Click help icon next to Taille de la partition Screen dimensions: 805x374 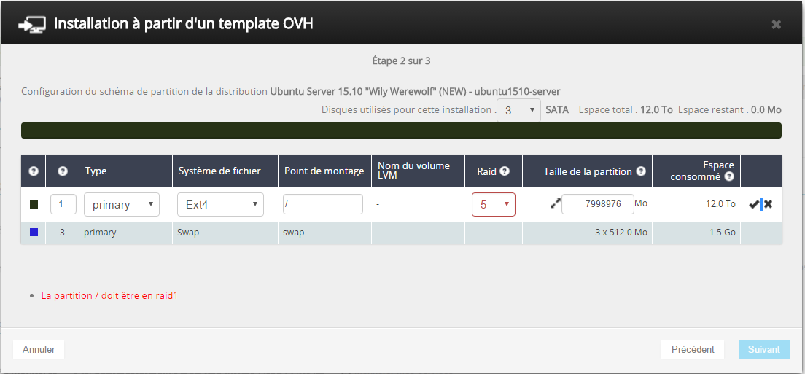(x=641, y=171)
